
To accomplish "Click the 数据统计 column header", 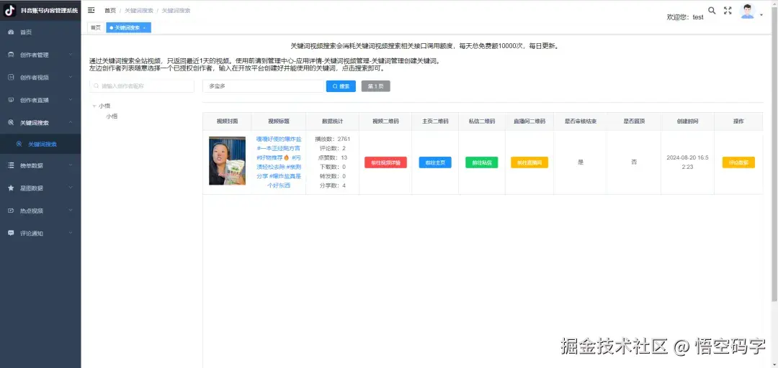I will point(332,121).
